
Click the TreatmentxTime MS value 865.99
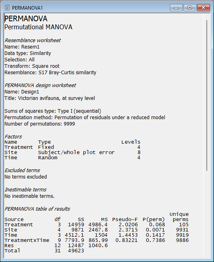(x=98, y=240)
